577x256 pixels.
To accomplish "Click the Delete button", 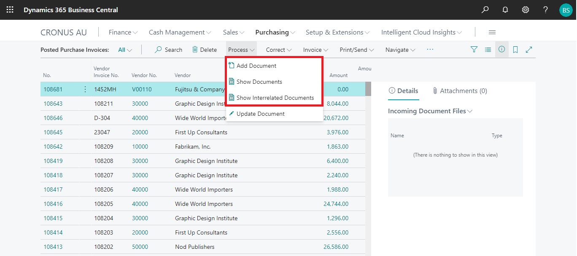I will click(205, 50).
